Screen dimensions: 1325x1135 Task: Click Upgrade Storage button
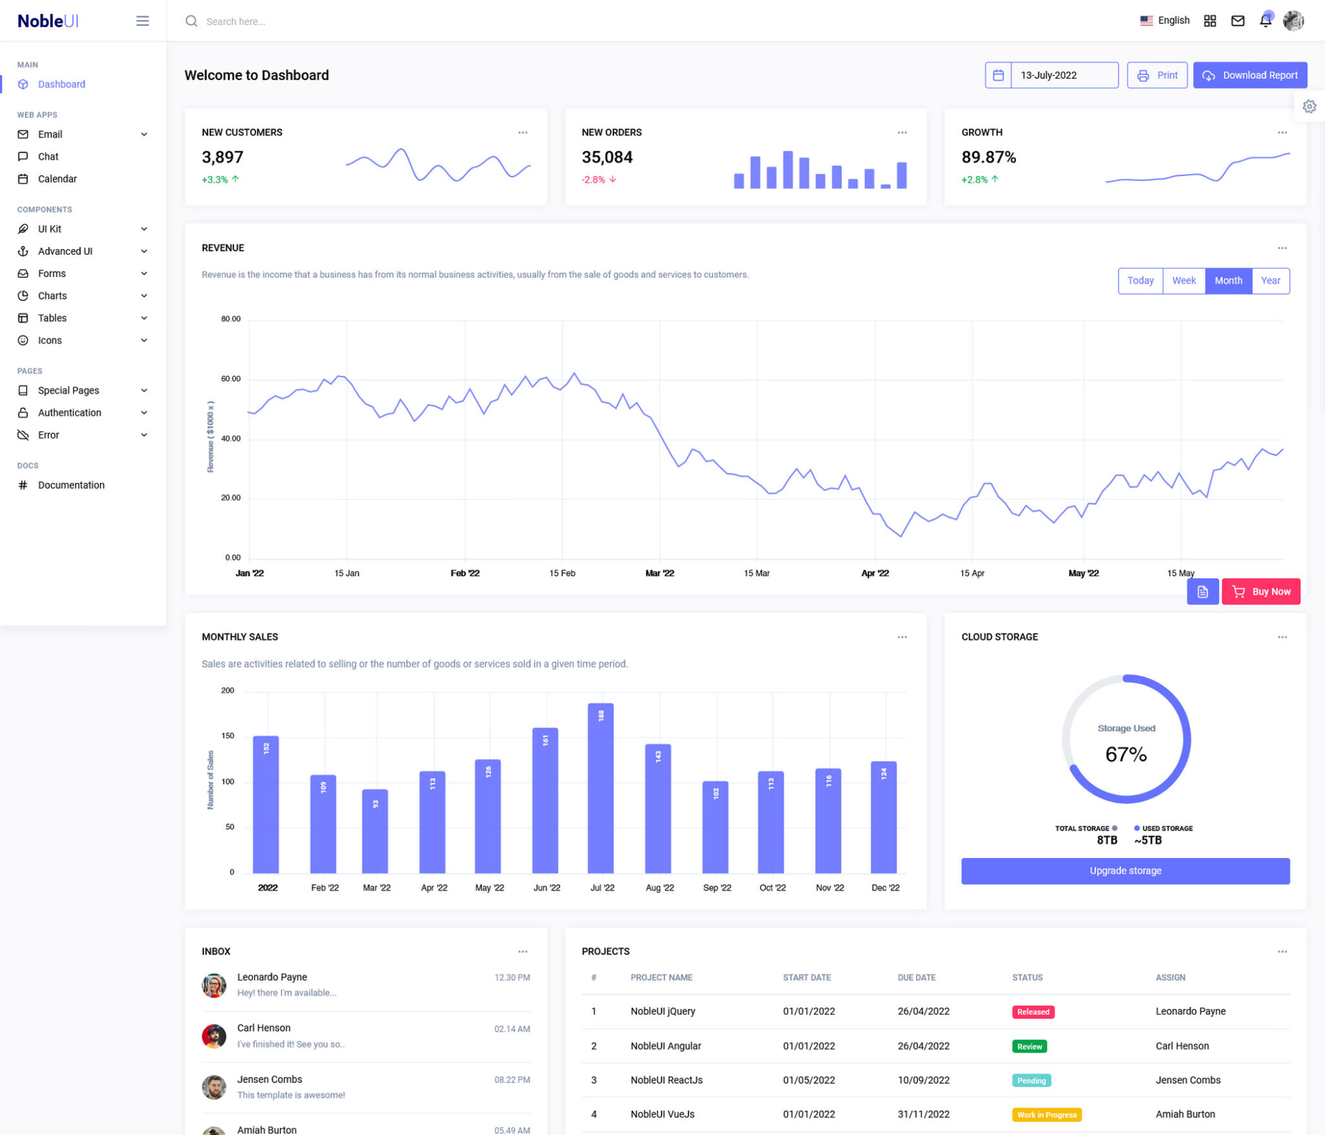[1126, 869]
